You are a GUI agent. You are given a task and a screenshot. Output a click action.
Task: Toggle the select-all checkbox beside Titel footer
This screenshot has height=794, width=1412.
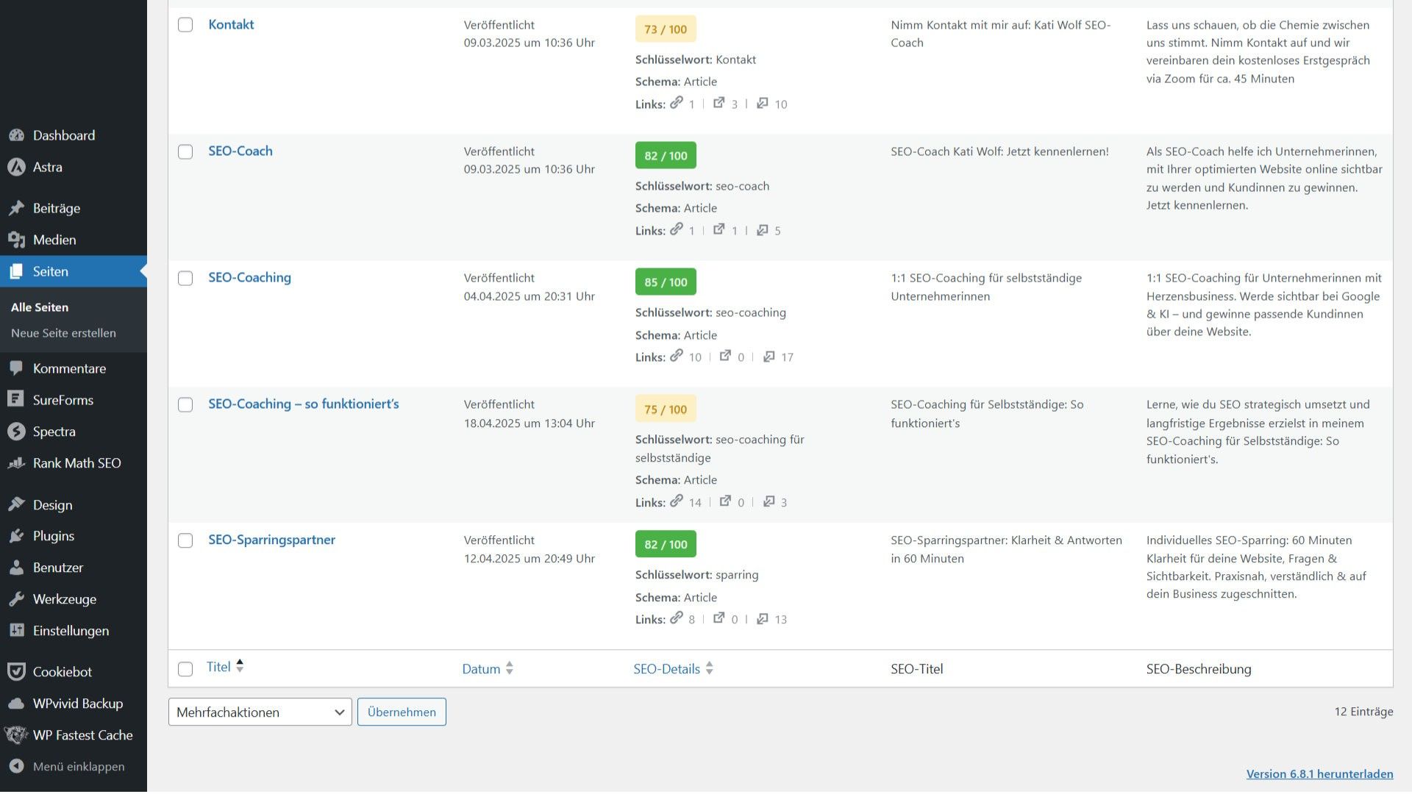(185, 669)
